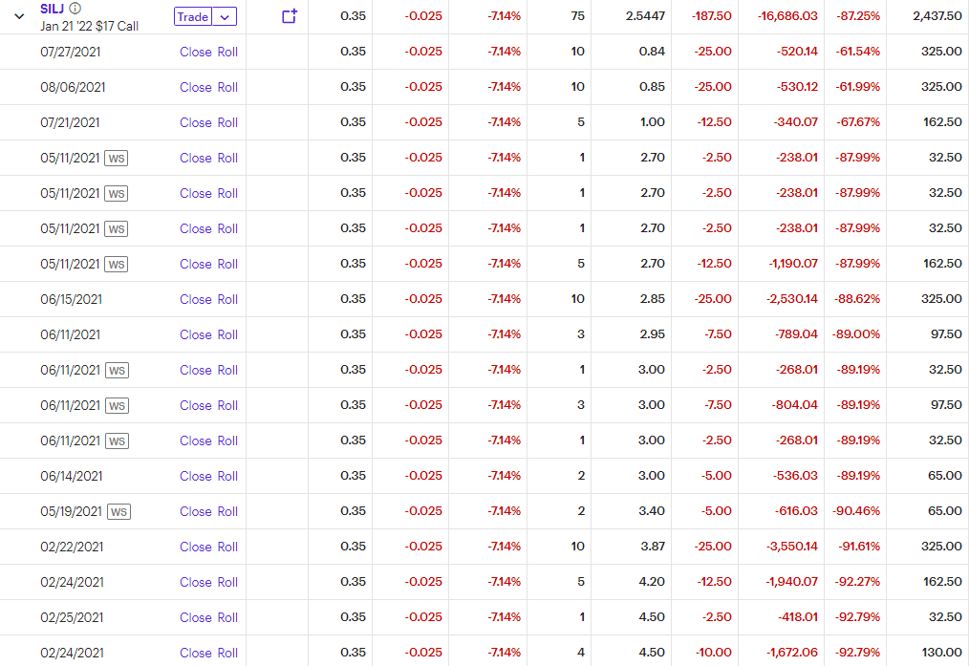Click the WS badge on the 05/19/2021 lot
This screenshot has width=969, height=666.
pos(118,511)
